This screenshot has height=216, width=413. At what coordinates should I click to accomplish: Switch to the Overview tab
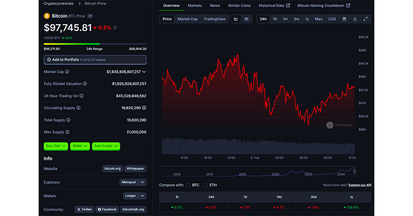click(171, 6)
